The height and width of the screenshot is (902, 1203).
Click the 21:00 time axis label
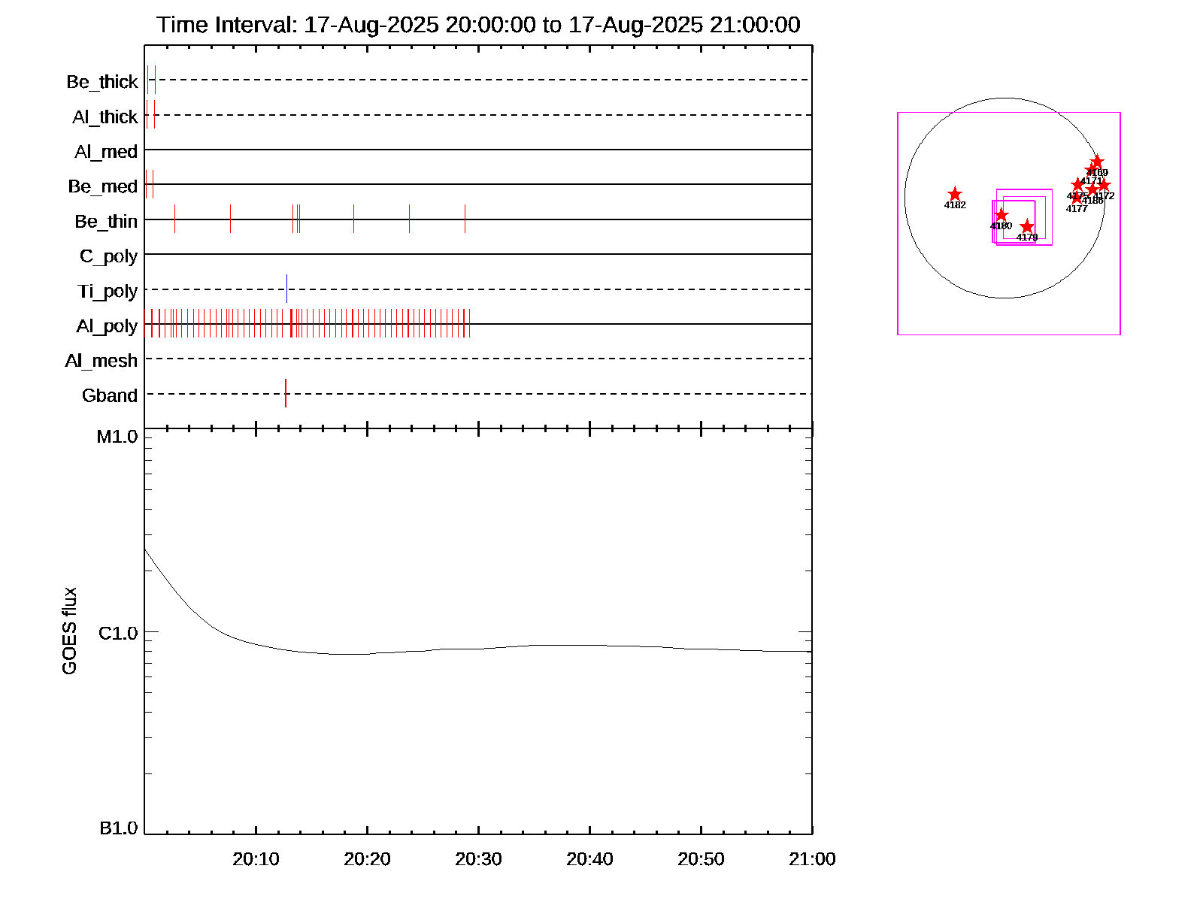[x=812, y=859]
